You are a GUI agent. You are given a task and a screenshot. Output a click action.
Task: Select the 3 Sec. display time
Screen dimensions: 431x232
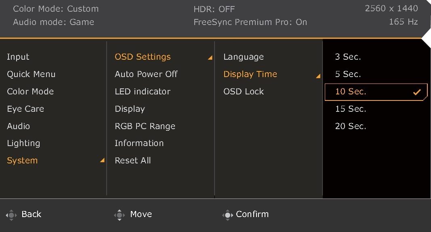coord(348,57)
